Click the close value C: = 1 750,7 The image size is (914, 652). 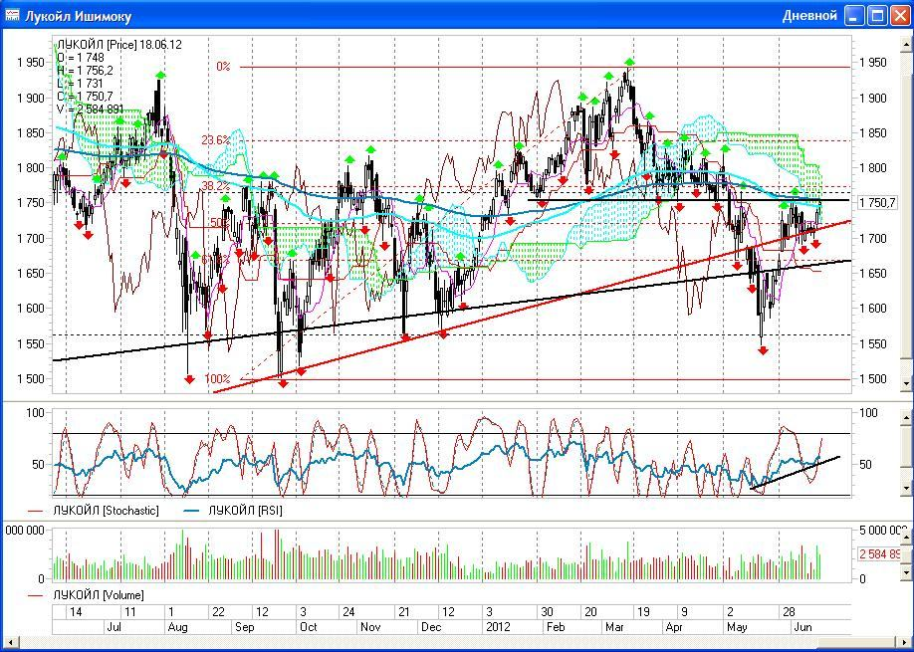tap(85, 97)
